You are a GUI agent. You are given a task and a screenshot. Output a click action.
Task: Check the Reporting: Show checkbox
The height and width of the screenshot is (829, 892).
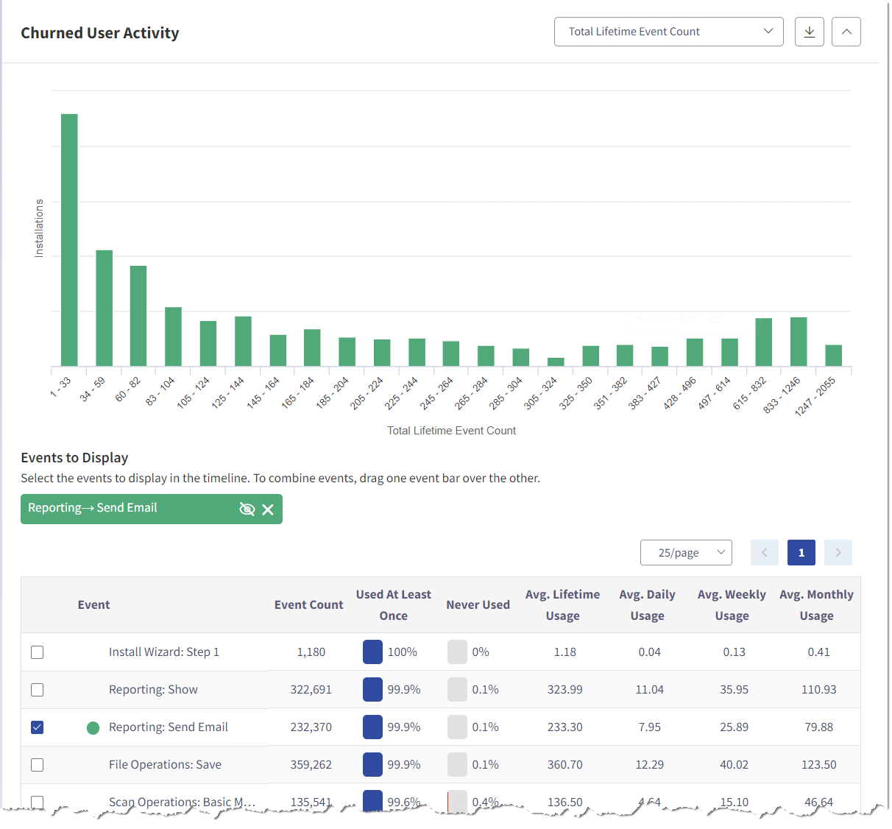[x=38, y=690]
